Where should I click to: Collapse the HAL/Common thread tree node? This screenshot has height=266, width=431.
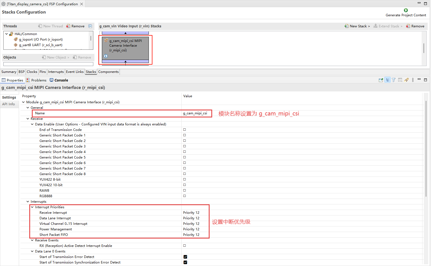click(7, 34)
